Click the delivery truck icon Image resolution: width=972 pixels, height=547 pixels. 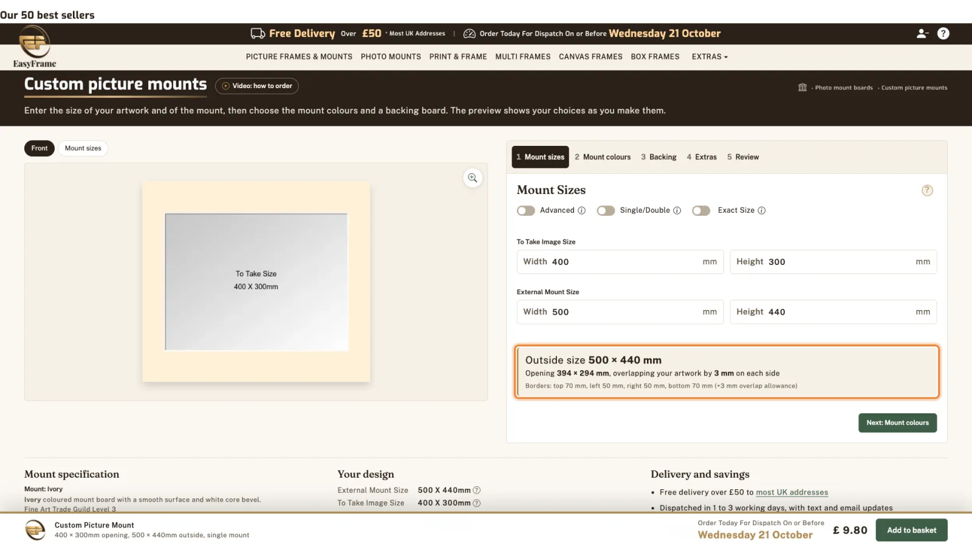pos(258,33)
